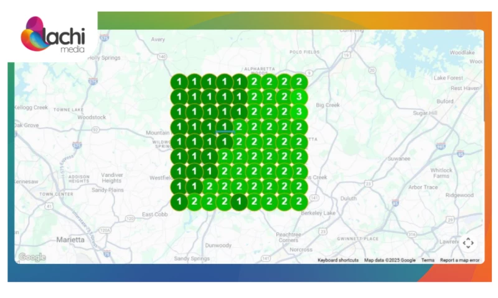Screen dimensions: 498x298
Task: Select the rank 1 marker with blue underline
Action: click(224, 127)
